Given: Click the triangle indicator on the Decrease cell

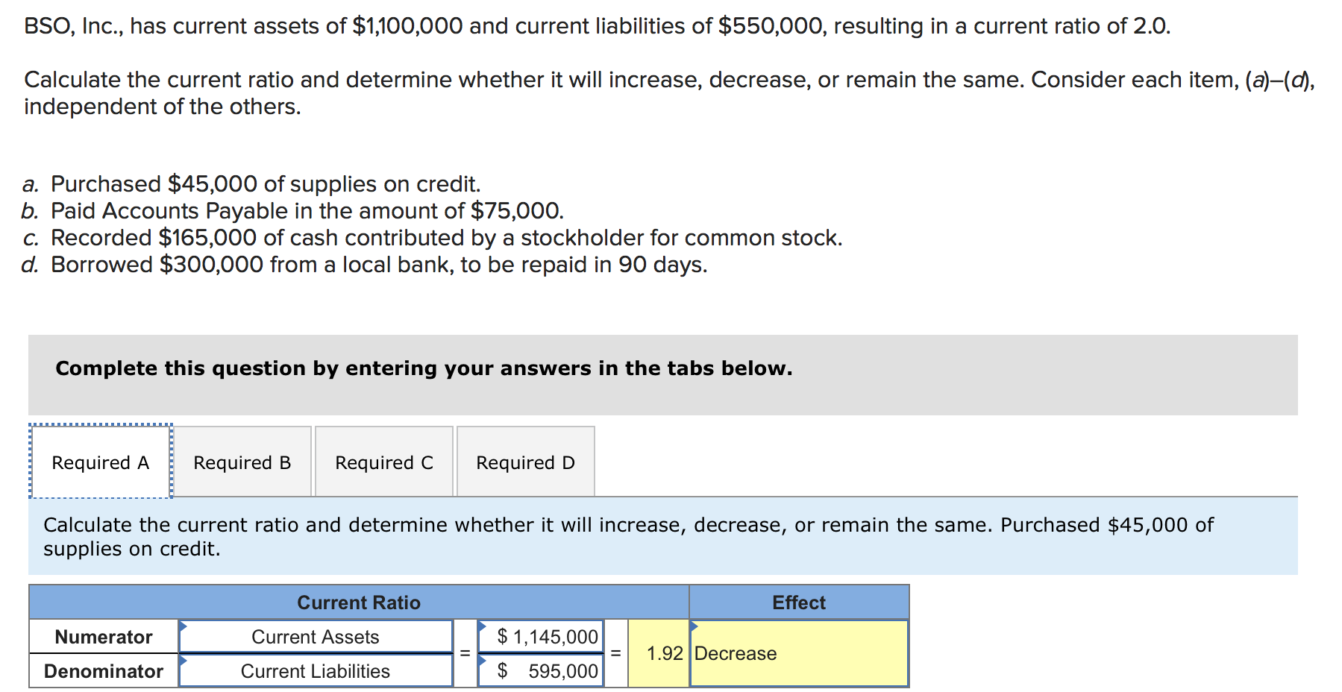Looking at the screenshot, I should (694, 626).
